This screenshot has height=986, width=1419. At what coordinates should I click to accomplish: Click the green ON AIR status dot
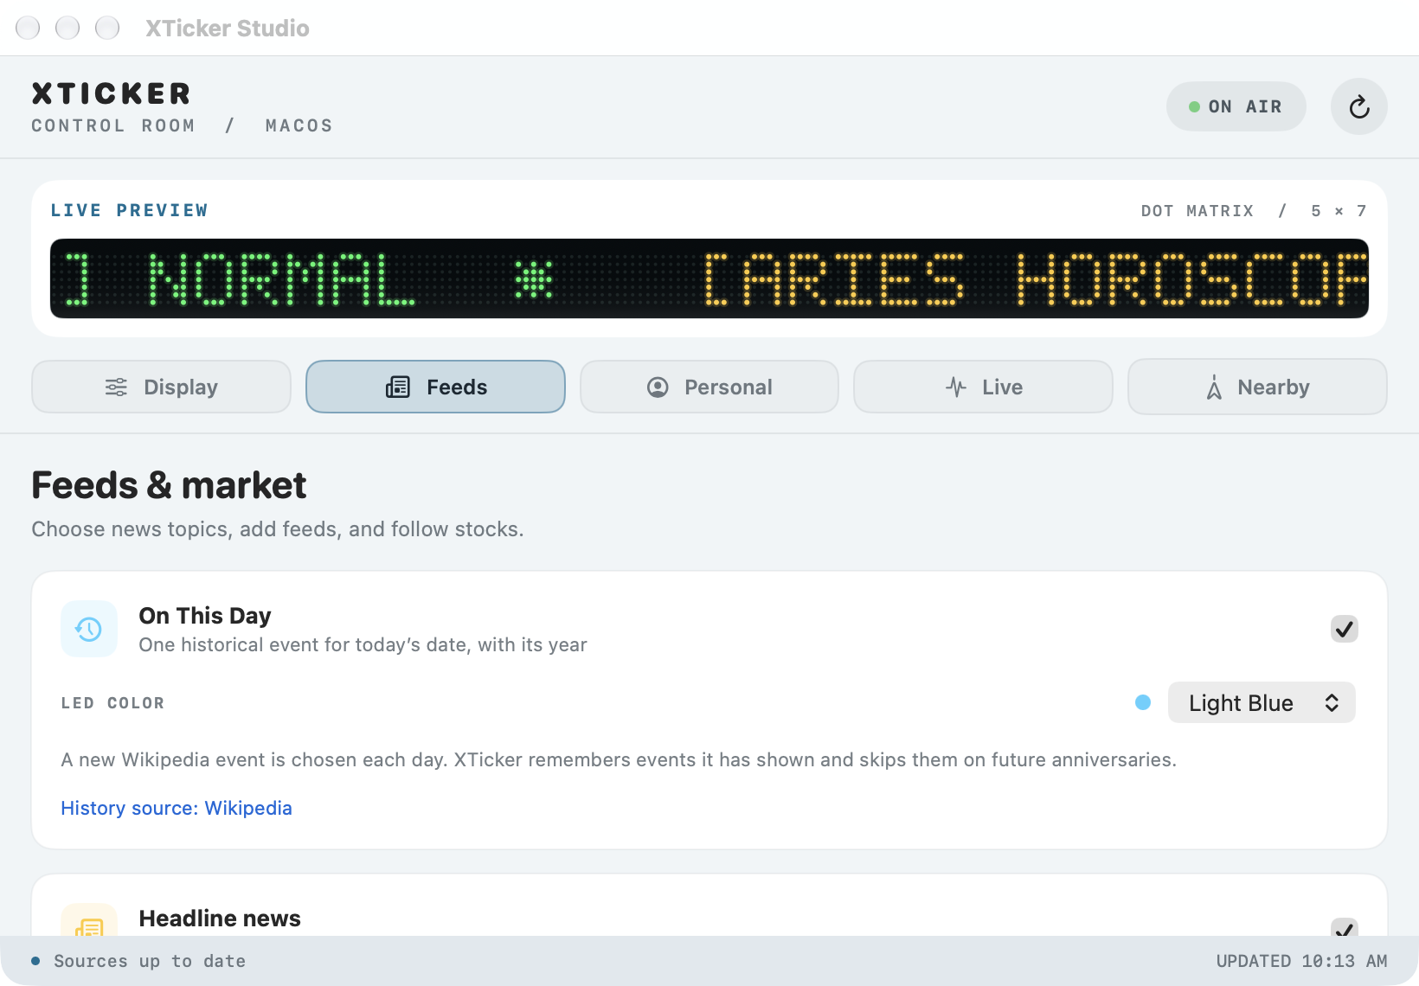[x=1194, y=106]
